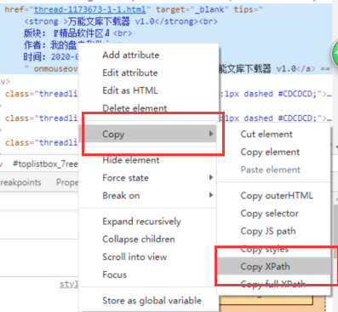The height and width of the screenshot is (312, 338).
Task: Expand the Force state arrow
Action: point(211,177)
